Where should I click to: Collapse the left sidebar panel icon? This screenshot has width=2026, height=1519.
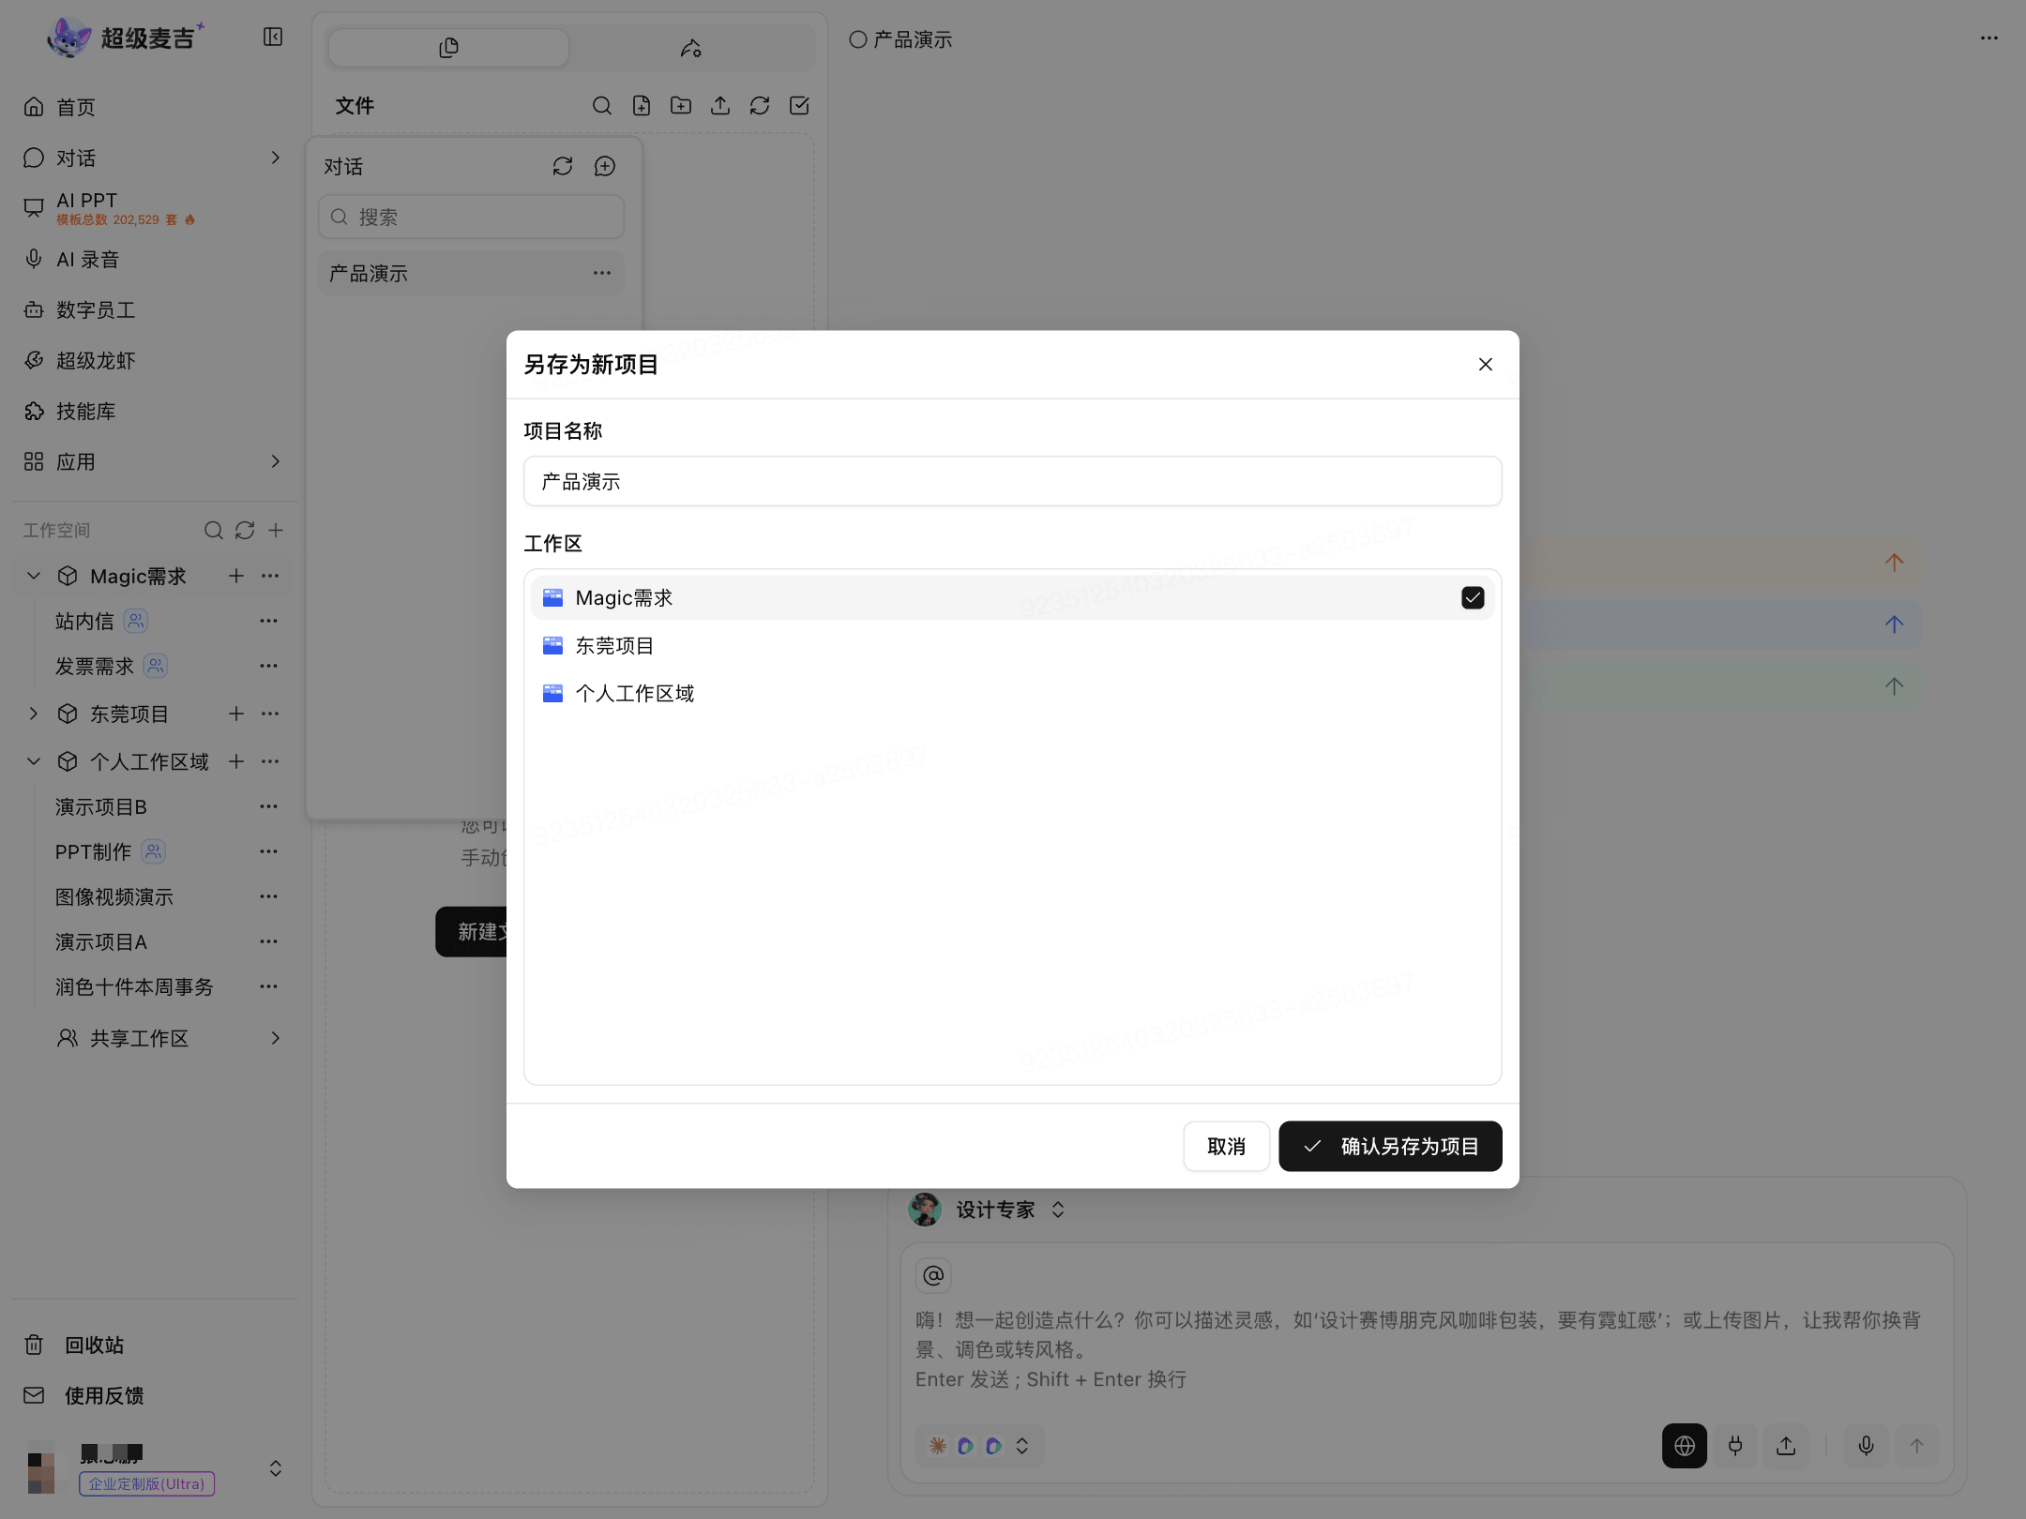pos(273,37)
